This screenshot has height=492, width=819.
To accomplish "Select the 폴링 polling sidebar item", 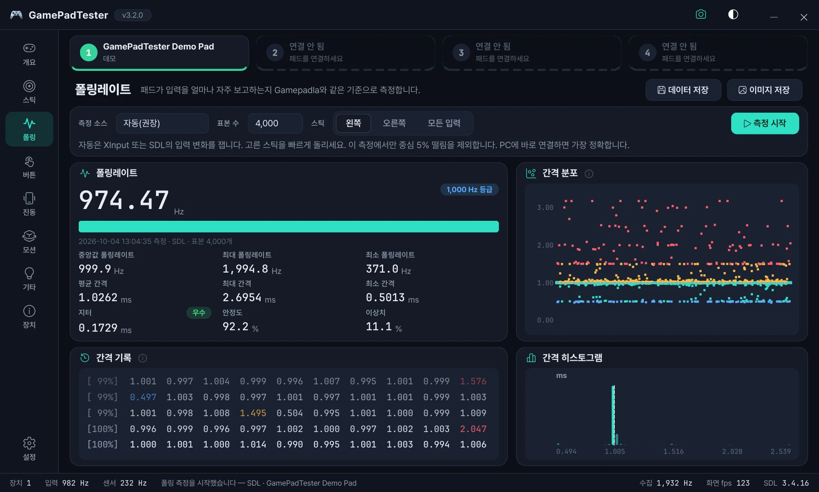I will tap(29, 129).
